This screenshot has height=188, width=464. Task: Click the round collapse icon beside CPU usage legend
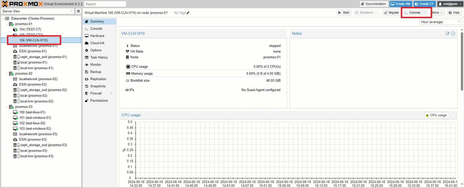453,115
